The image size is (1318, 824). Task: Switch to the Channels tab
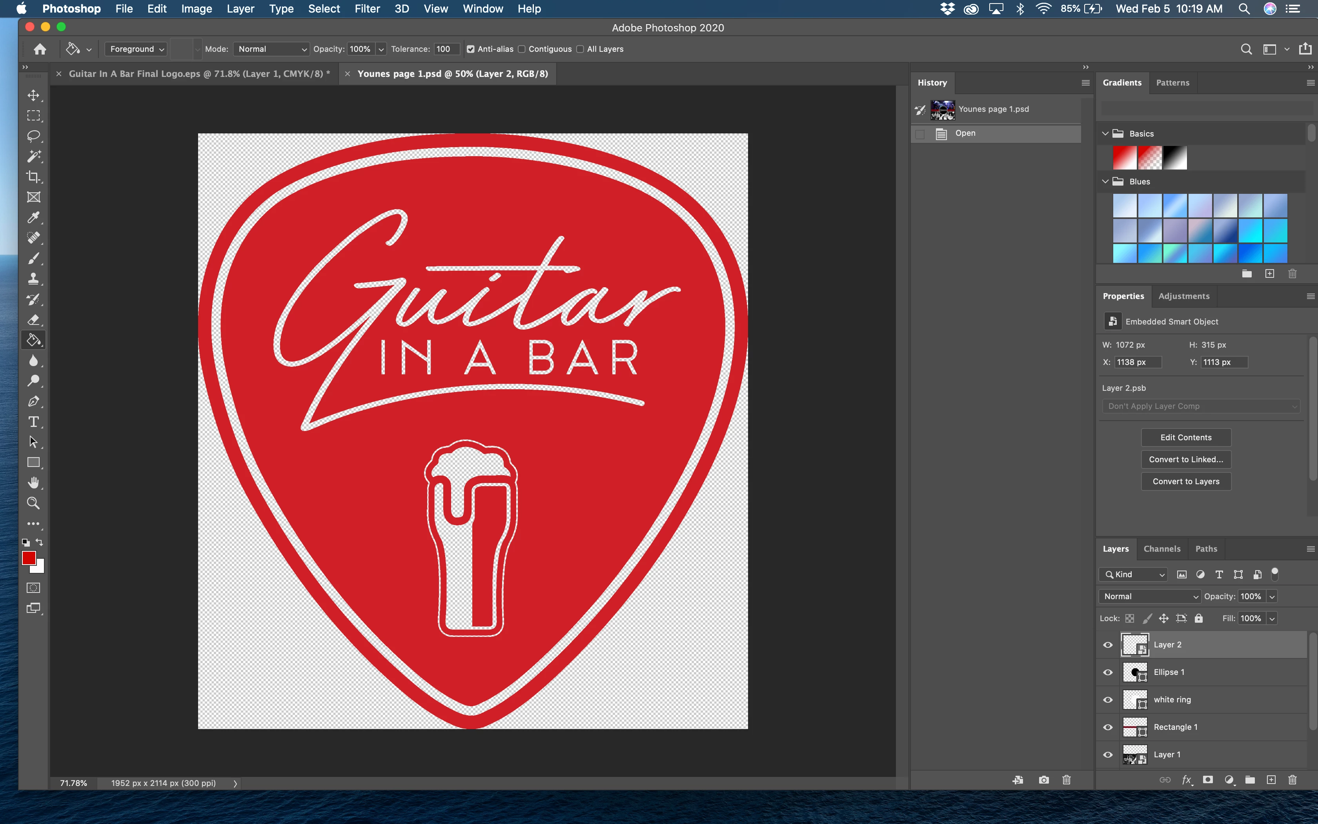[1162, 549]
